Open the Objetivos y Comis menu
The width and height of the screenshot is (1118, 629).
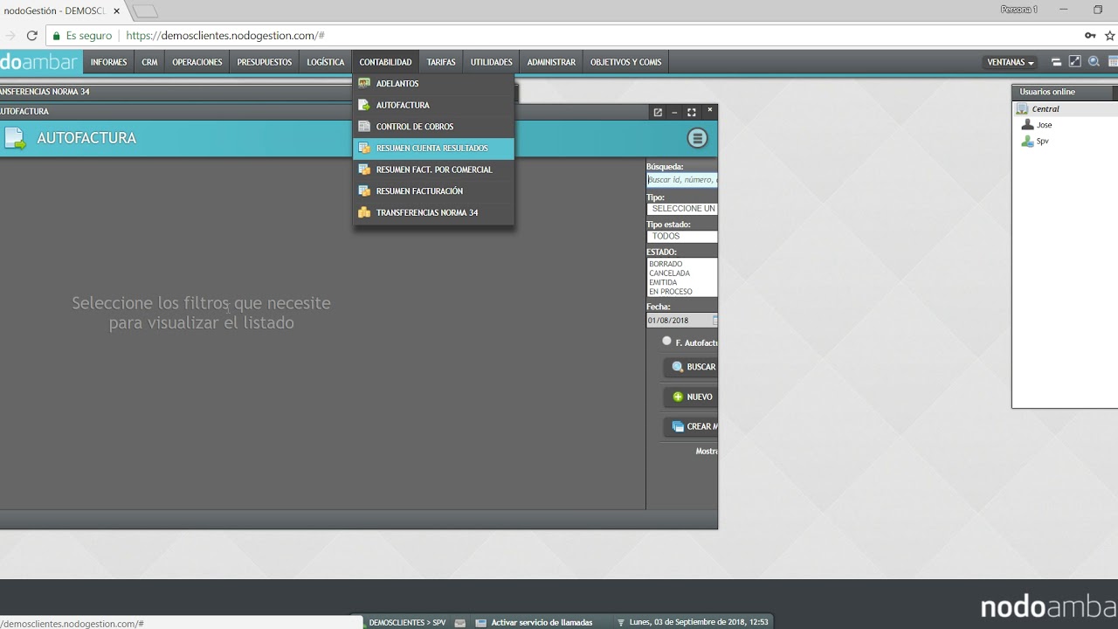[x=626, y=62]
